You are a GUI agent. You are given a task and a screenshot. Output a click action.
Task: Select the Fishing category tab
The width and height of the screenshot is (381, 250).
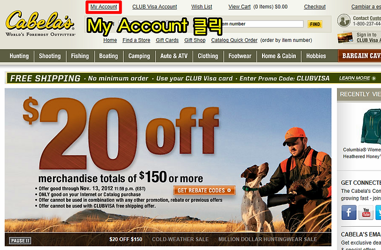pyautogui.click(x=80, y=56)
